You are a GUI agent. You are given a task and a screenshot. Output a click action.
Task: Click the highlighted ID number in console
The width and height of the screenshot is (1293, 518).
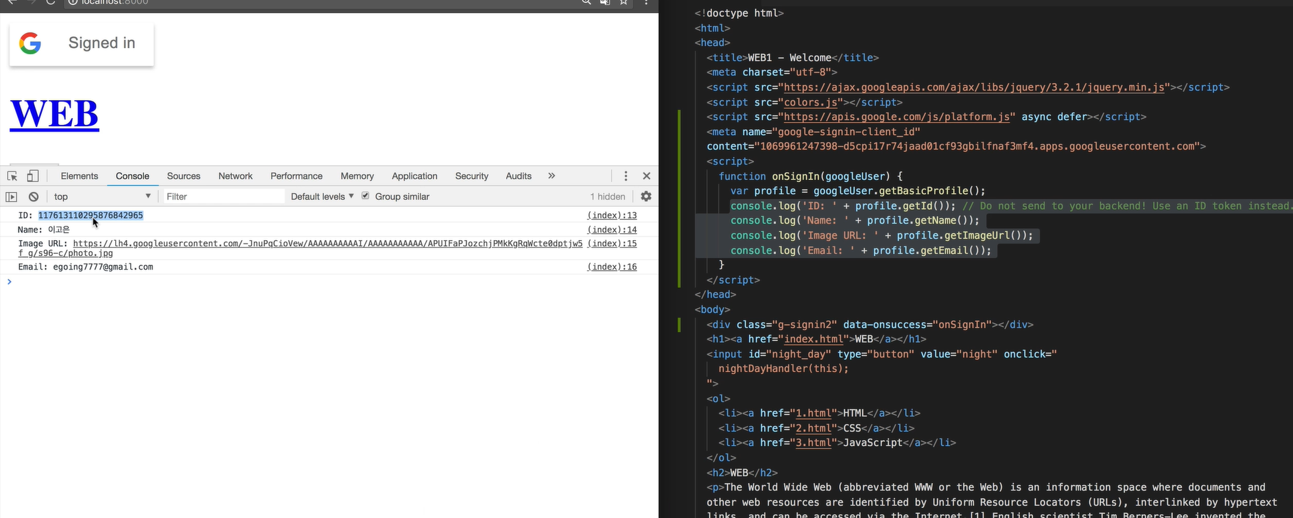(x=91, y=215)
